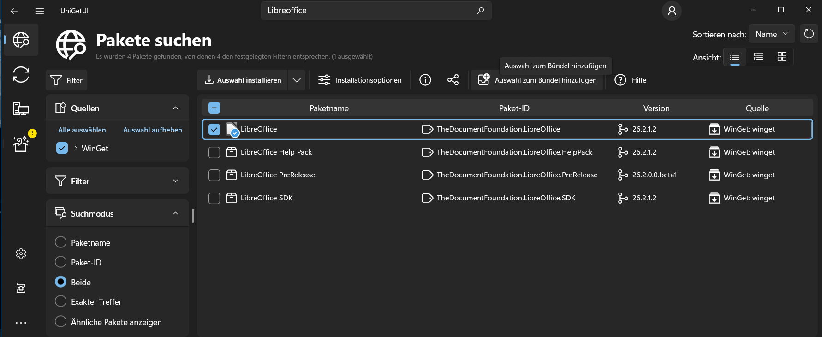Expand the collapsed Filter section
This screenshot has width=822, height=337.
tap(117, 181)
